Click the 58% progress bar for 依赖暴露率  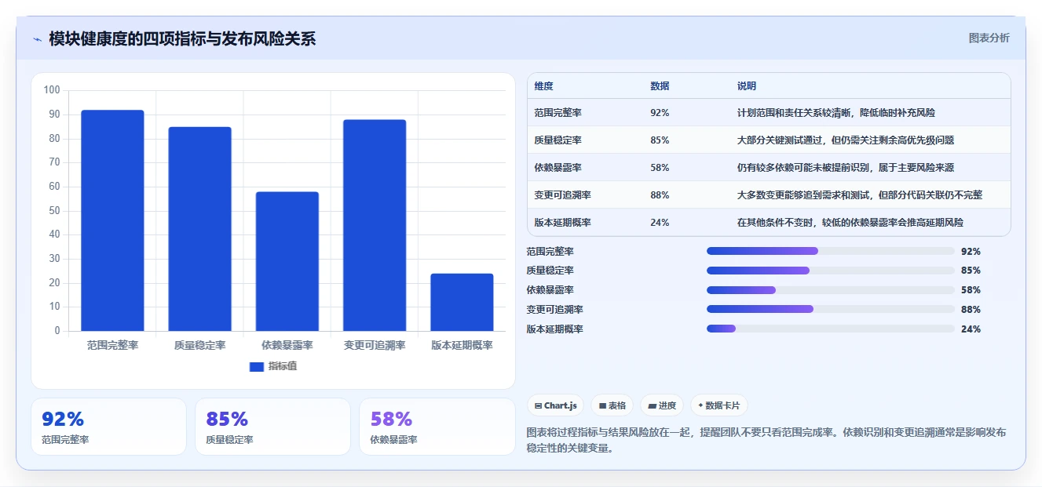[831, 290]
